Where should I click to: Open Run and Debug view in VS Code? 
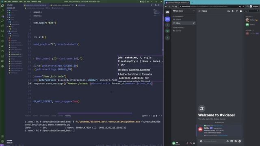2,21
